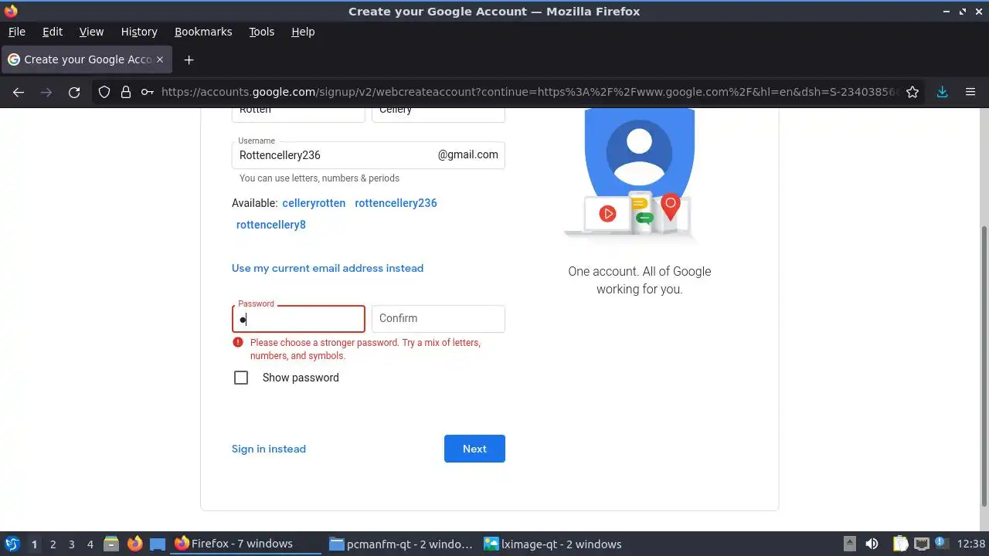The image size is (989, 556).
Task: Click the Username input field
Action: 368,154
